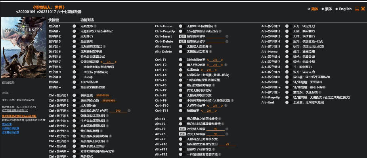Click the info icon in the Ctrl+数字键 9 row

(x=110, y=136)
